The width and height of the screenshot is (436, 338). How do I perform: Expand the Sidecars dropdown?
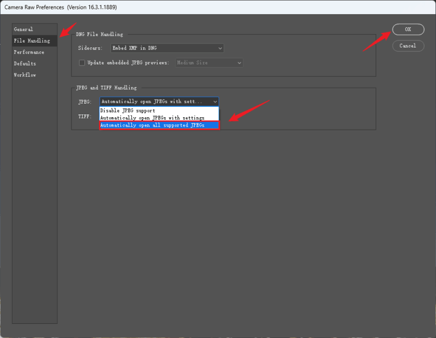(x=167, y=48)
